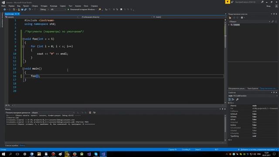This screenshot has height=157, width=279.
Task: Open the Отладка menu
Action: pos(44,6)
